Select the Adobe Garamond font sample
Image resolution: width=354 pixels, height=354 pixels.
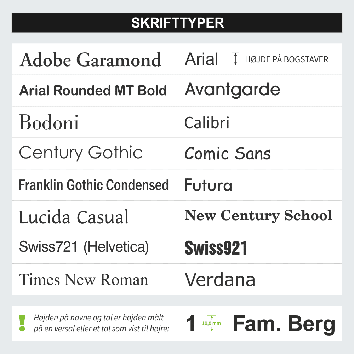[91, 60]
